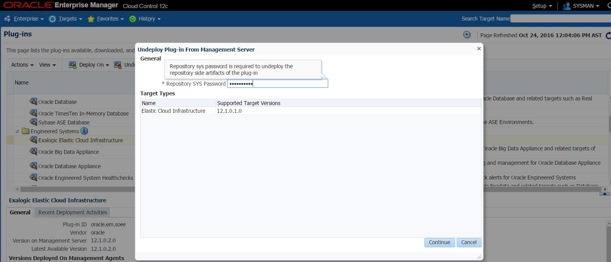This screenshot has width=611, height=262.
Task: Close the Undeploy Plug-in dialog
Action: (x=479, y=48)
